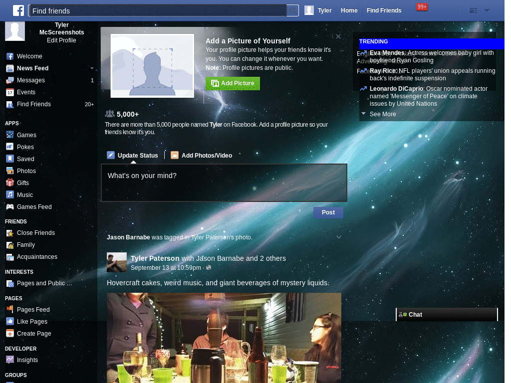Click the Close Friends star icon
Image resolution: width=511 pixels, height=383 pixels.
click(10, 233)
